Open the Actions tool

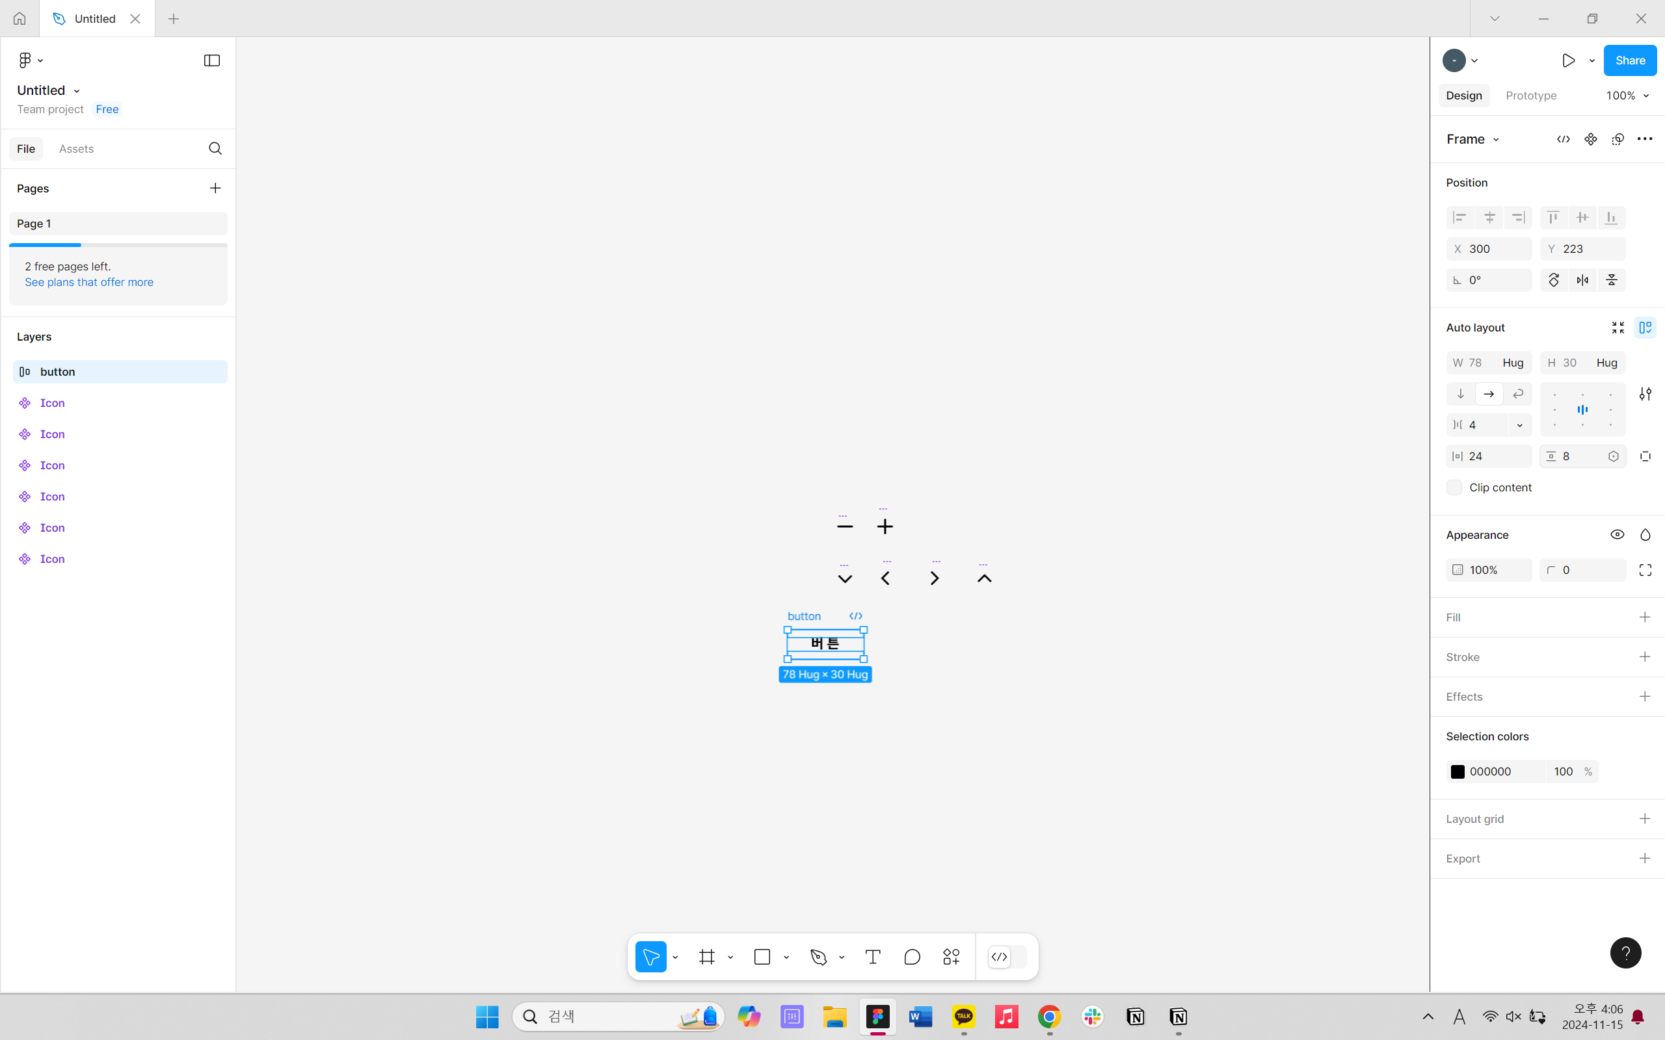952,957
